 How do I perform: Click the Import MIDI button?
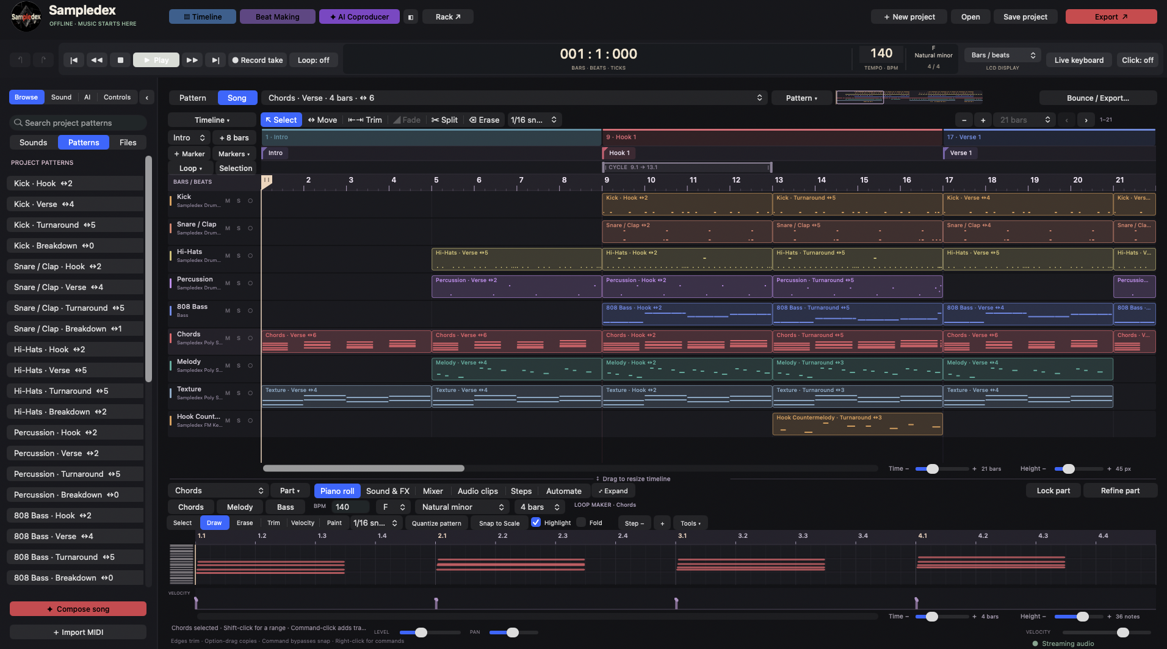[x=78, y=632]
